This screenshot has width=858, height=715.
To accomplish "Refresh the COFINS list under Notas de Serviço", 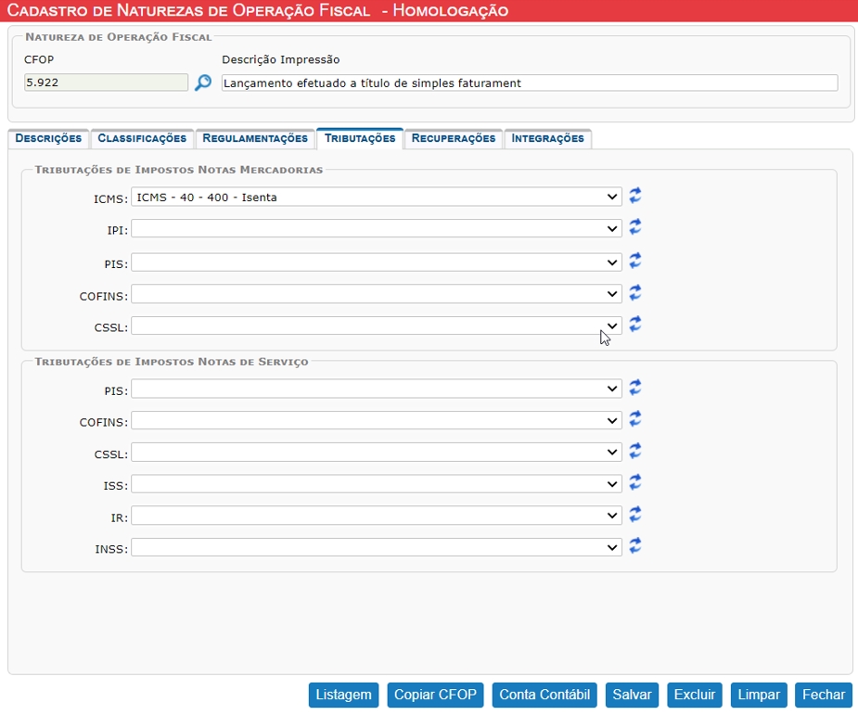I will [634, 419].
